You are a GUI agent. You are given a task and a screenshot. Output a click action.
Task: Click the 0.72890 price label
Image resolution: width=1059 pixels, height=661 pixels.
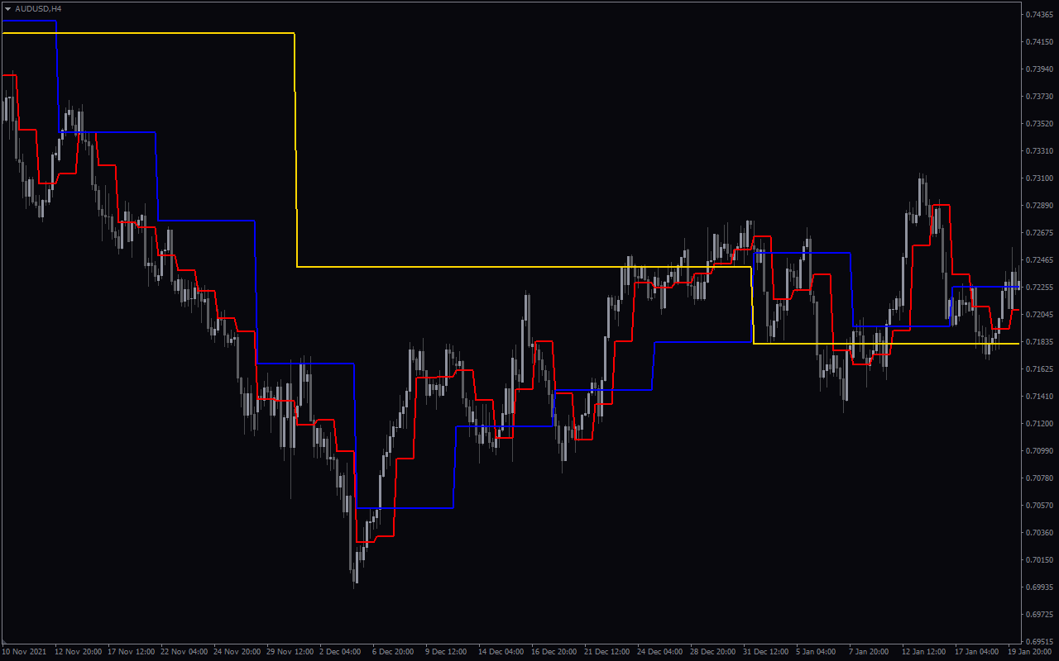pos(1039,206)
